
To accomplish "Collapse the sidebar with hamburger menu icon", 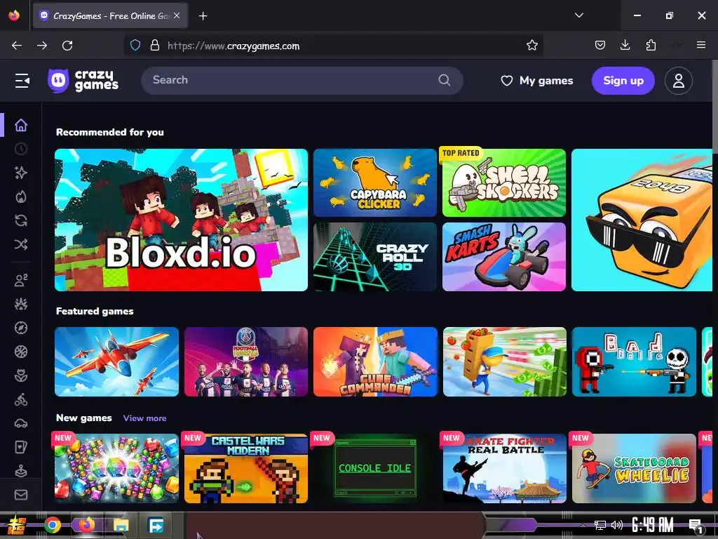I will 22,81.
